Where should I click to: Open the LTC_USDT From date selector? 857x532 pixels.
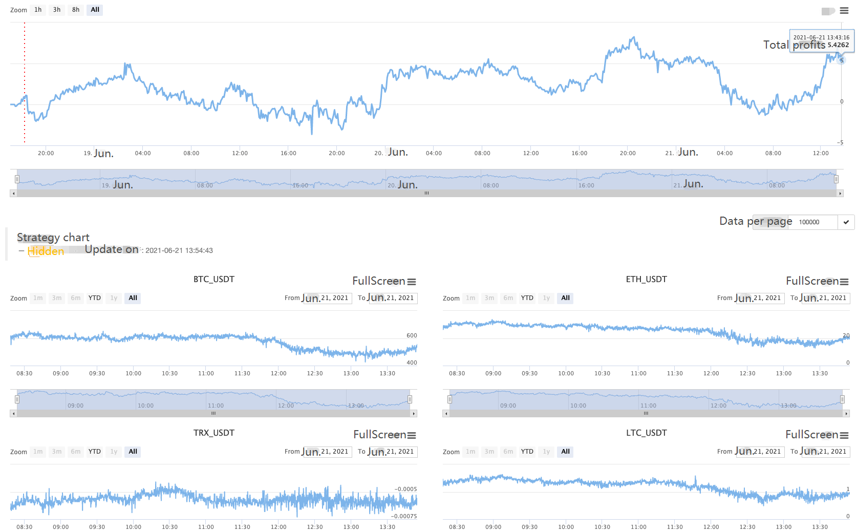(759, 452)
